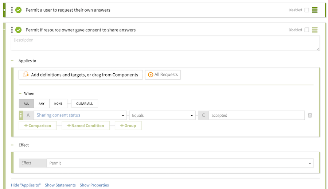Open the hamburger menu for the first rule
328x189 pixels.
(x=315, y=10)
